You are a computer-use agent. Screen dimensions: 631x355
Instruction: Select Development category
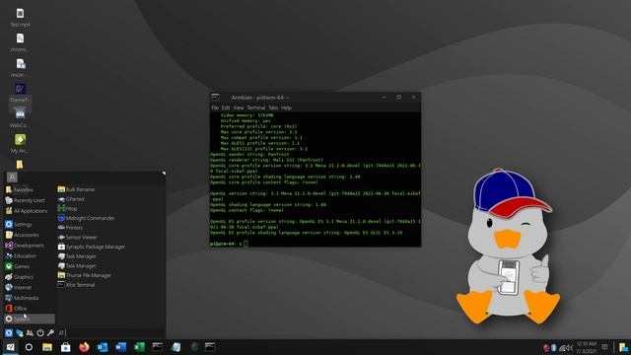pyautogui.click(x=24, y=246)
